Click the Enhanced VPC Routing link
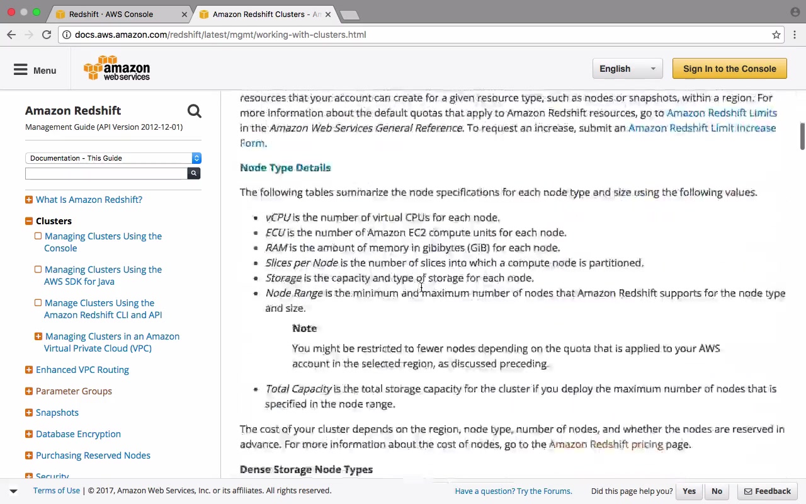Screen dimensions: 806x504 [82, 370]
